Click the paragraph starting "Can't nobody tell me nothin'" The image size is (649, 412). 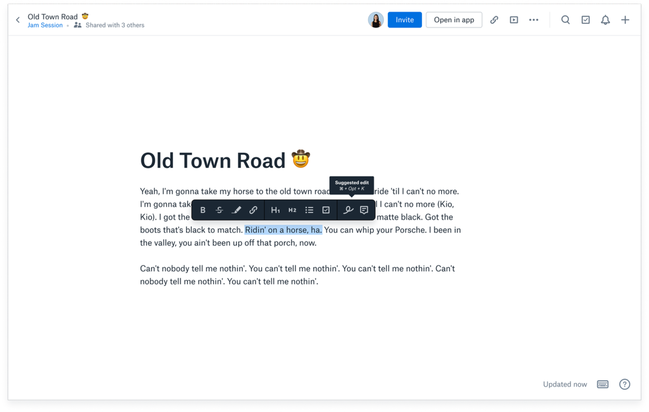(298, 275)
